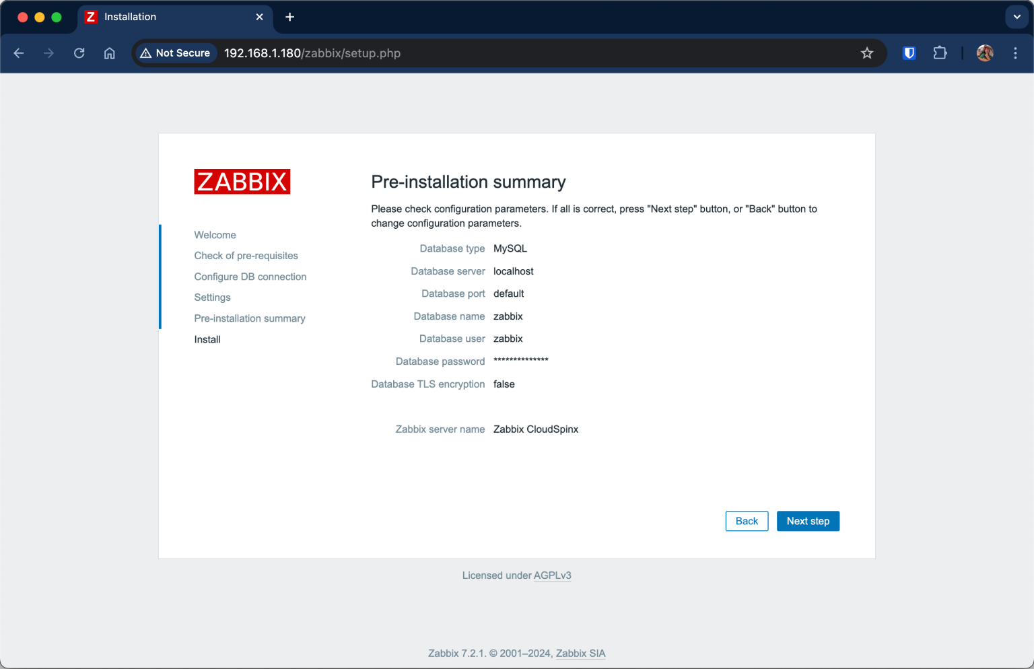Reload the setup page

pyautogui.click(x=79, y=52)
